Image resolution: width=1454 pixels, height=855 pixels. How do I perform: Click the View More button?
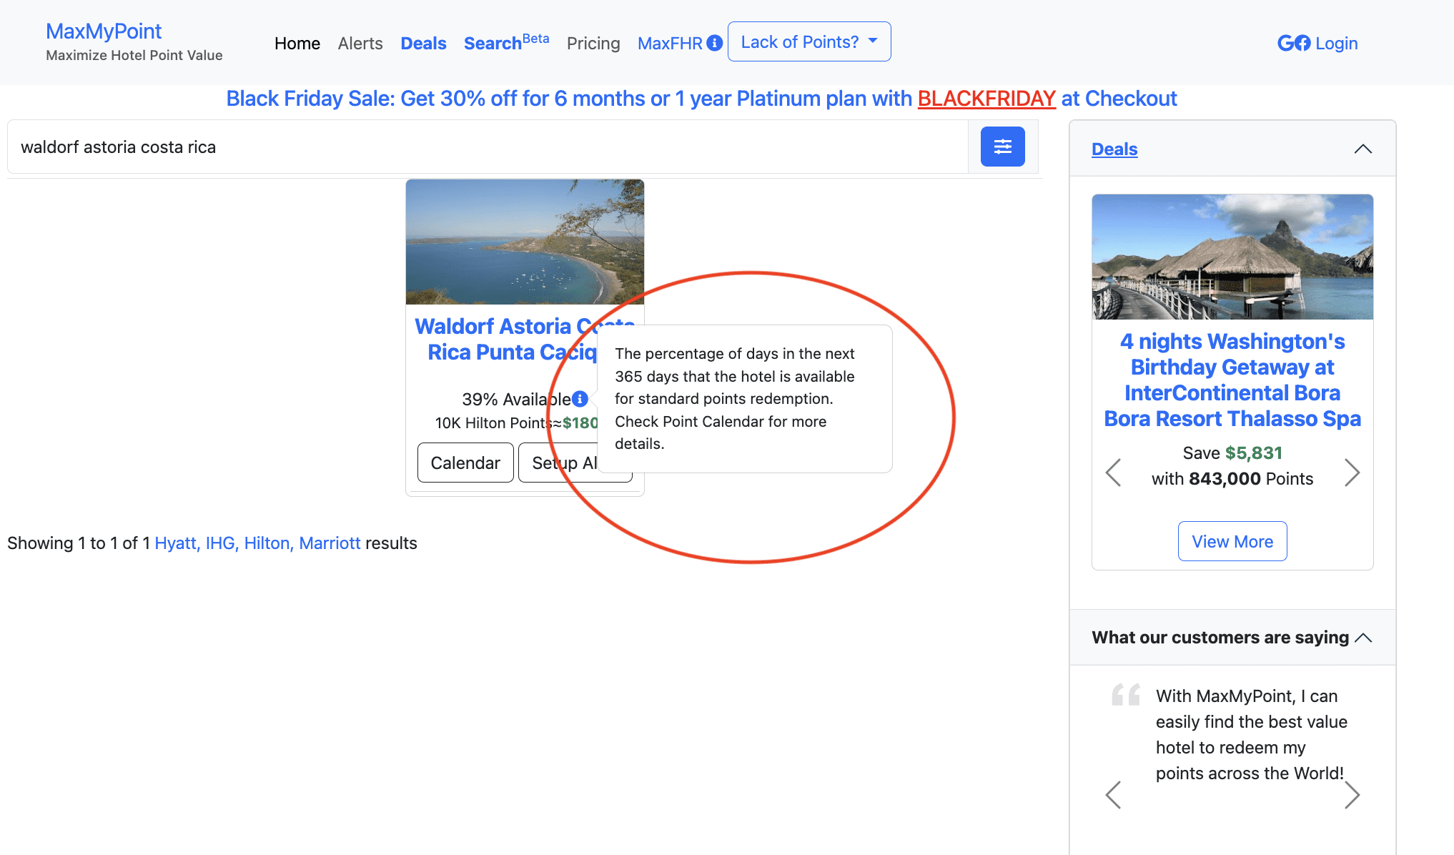point(1232,541)
